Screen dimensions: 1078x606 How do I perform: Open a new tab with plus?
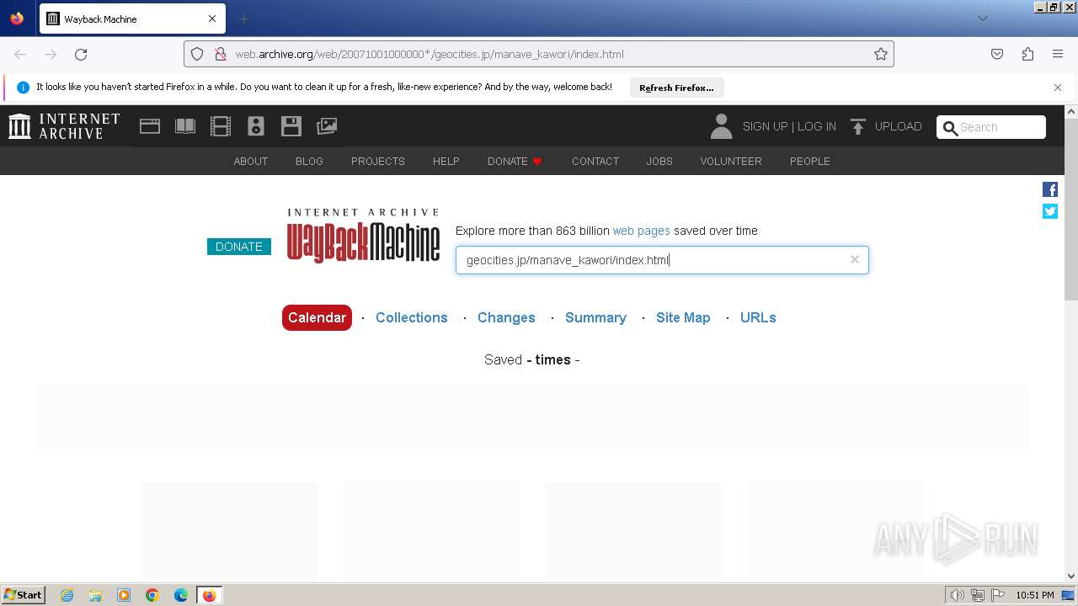[243, 19]
